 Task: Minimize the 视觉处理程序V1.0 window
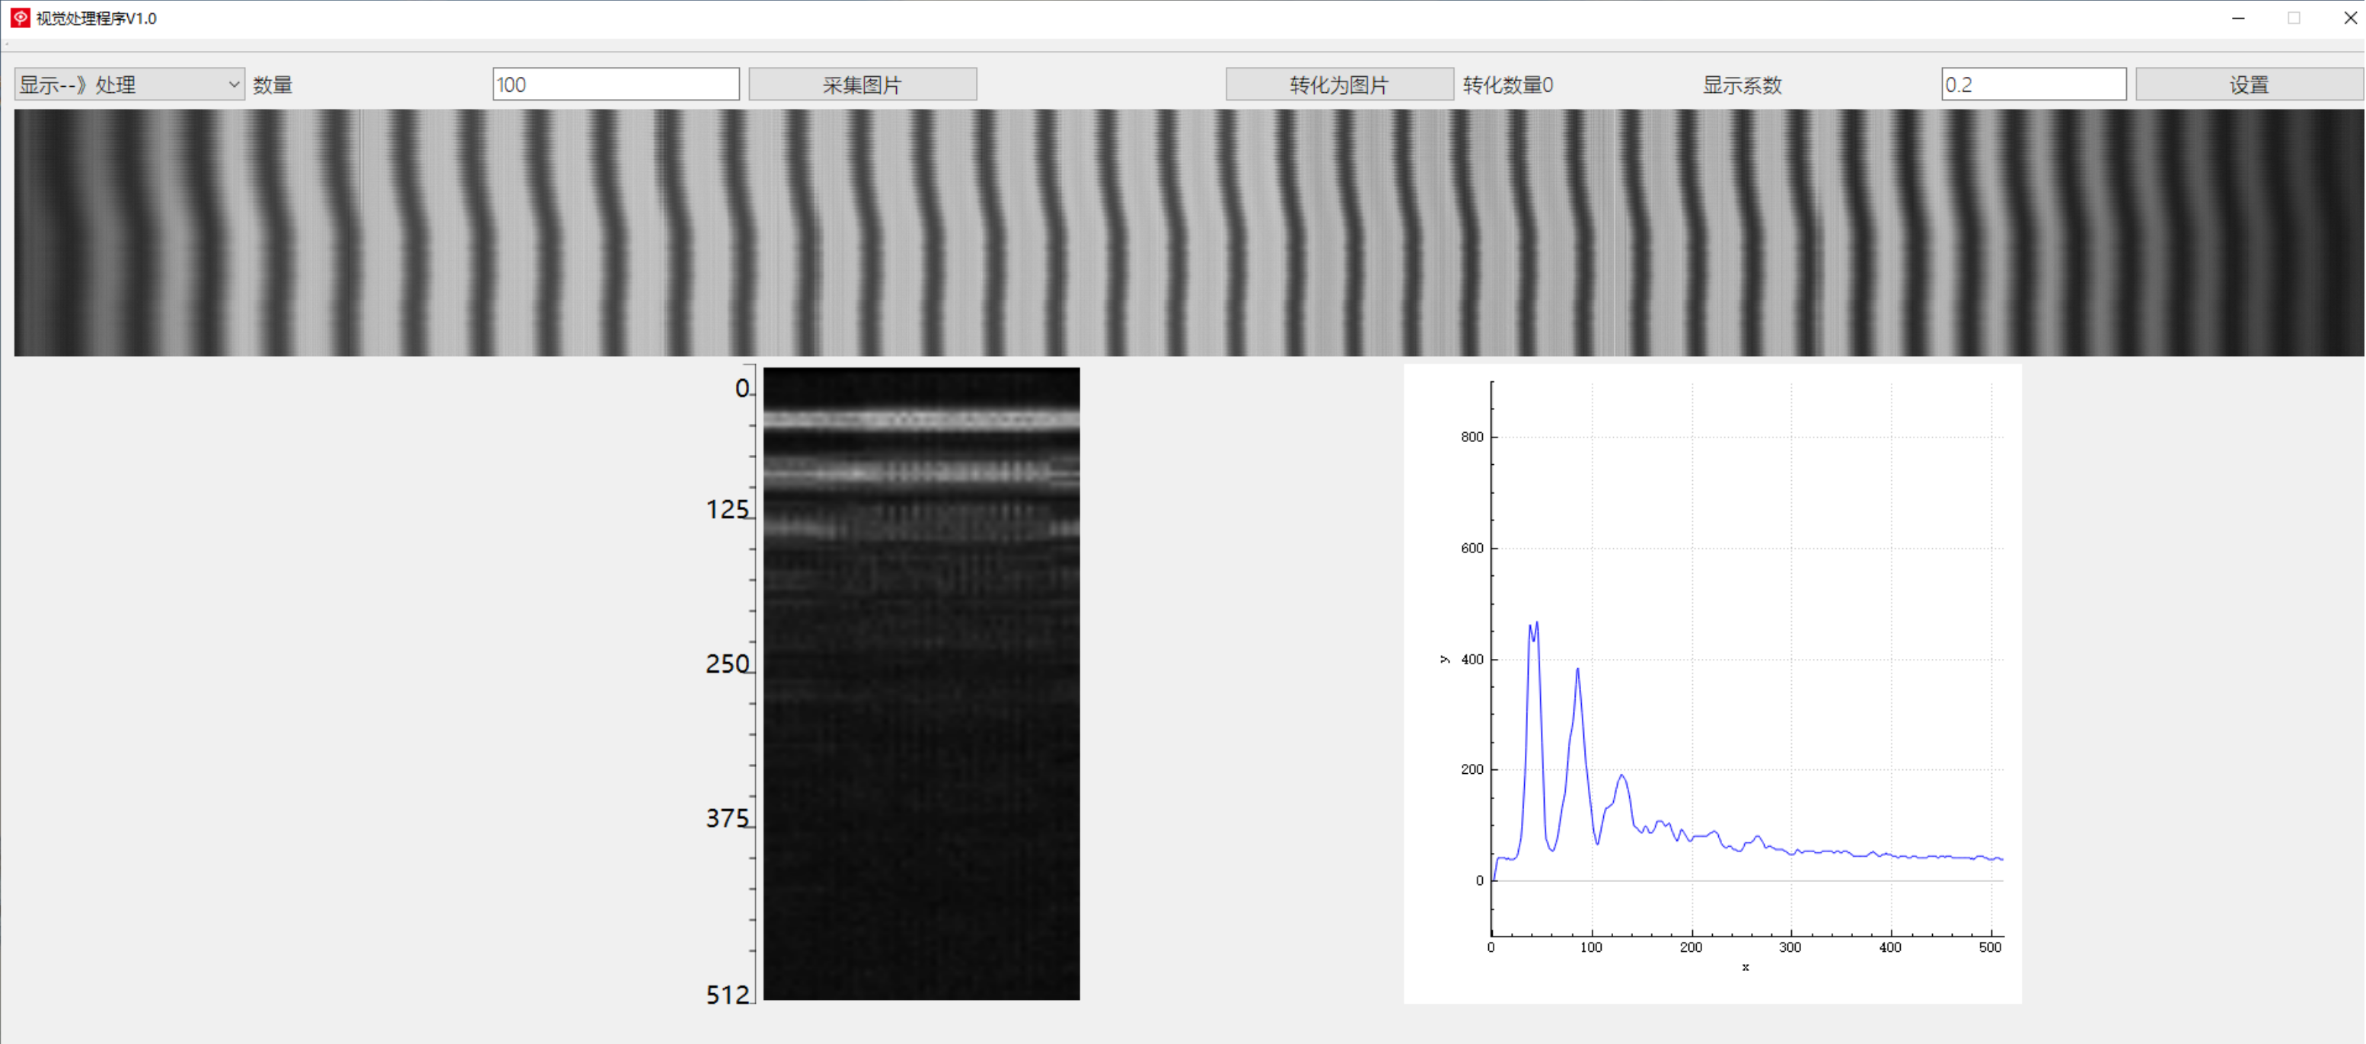(2238, 18)
